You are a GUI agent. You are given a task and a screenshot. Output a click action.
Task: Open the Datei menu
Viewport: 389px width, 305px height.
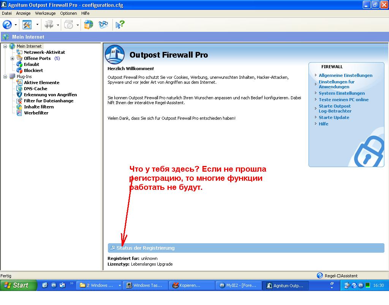point(7,13)
